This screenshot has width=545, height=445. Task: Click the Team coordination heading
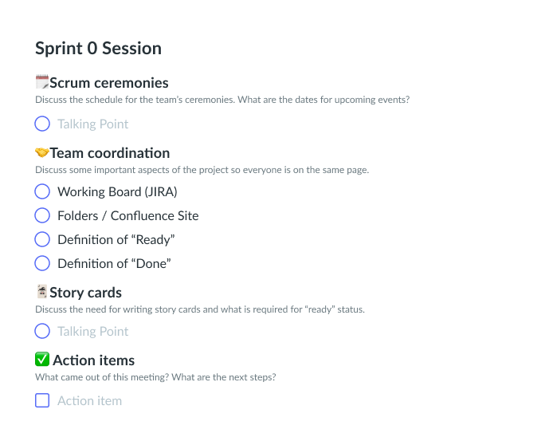110,153
